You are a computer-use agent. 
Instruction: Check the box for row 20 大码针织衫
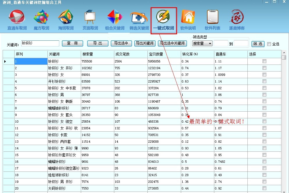click(x=264, y=188)
